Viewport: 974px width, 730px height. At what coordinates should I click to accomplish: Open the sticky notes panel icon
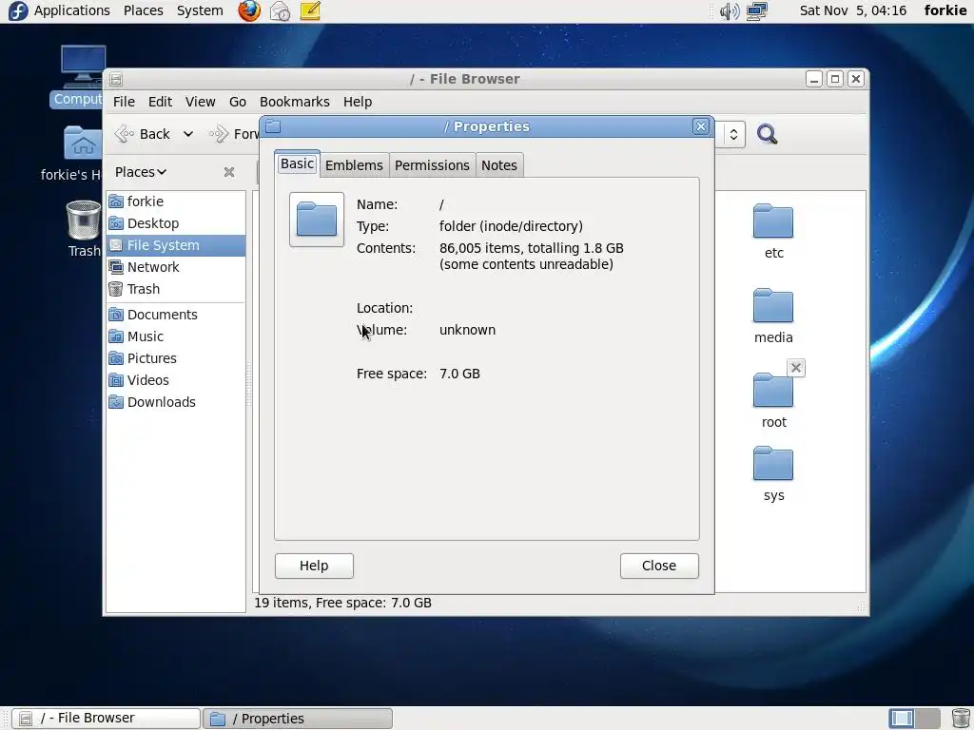[x=310, y=10]
